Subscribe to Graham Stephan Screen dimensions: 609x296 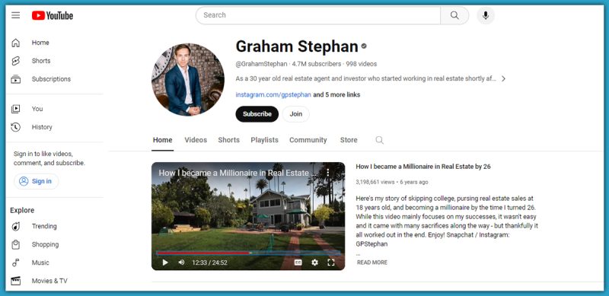click(257, 114)
